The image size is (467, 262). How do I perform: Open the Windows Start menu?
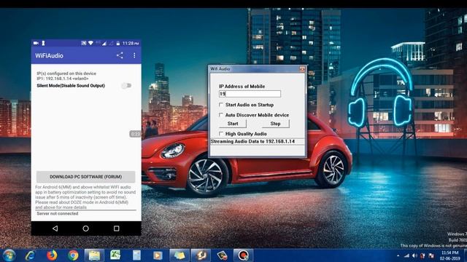click(x=9, y=255)
